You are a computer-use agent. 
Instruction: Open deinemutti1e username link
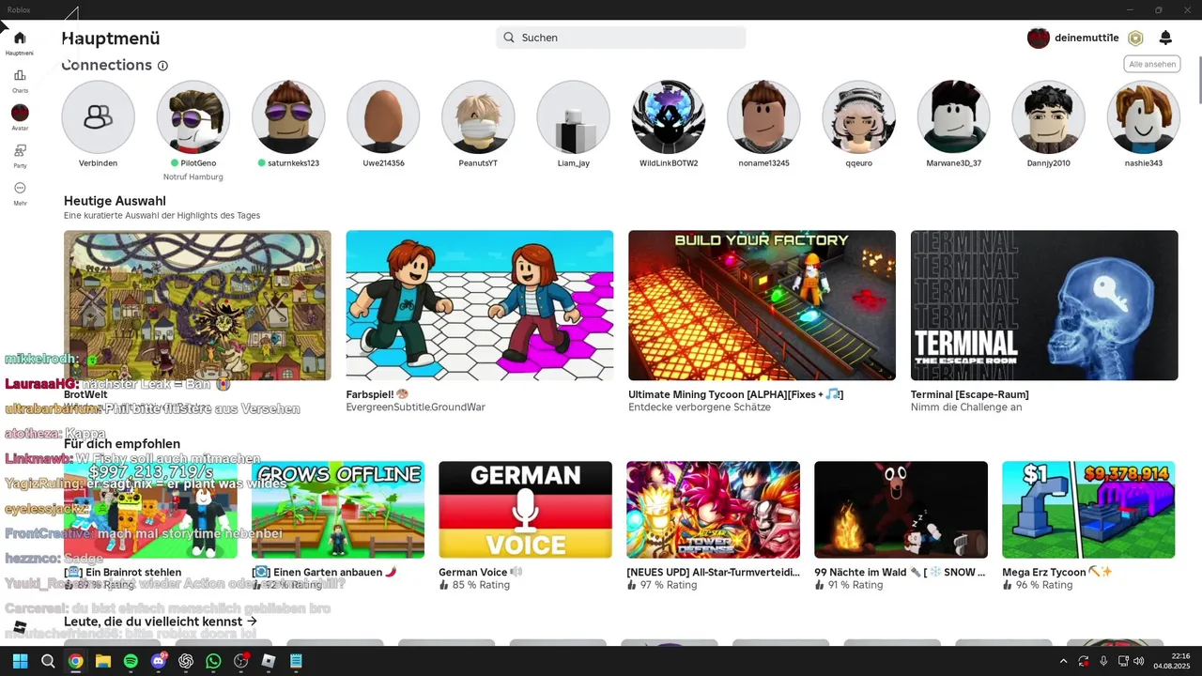pos(1086,38)
